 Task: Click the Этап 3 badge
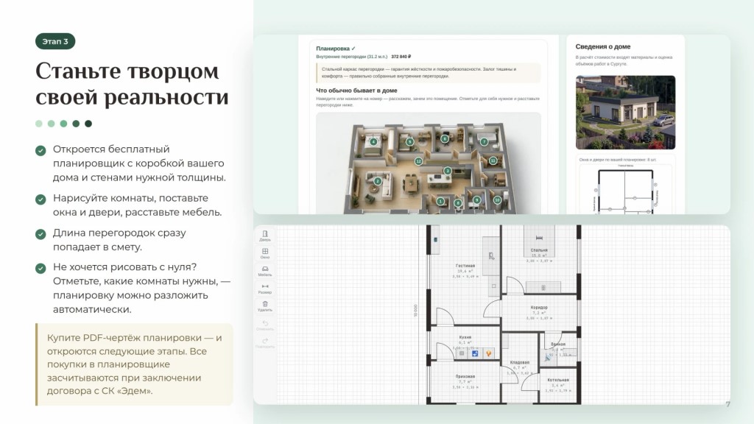click(x=55, y=41)
